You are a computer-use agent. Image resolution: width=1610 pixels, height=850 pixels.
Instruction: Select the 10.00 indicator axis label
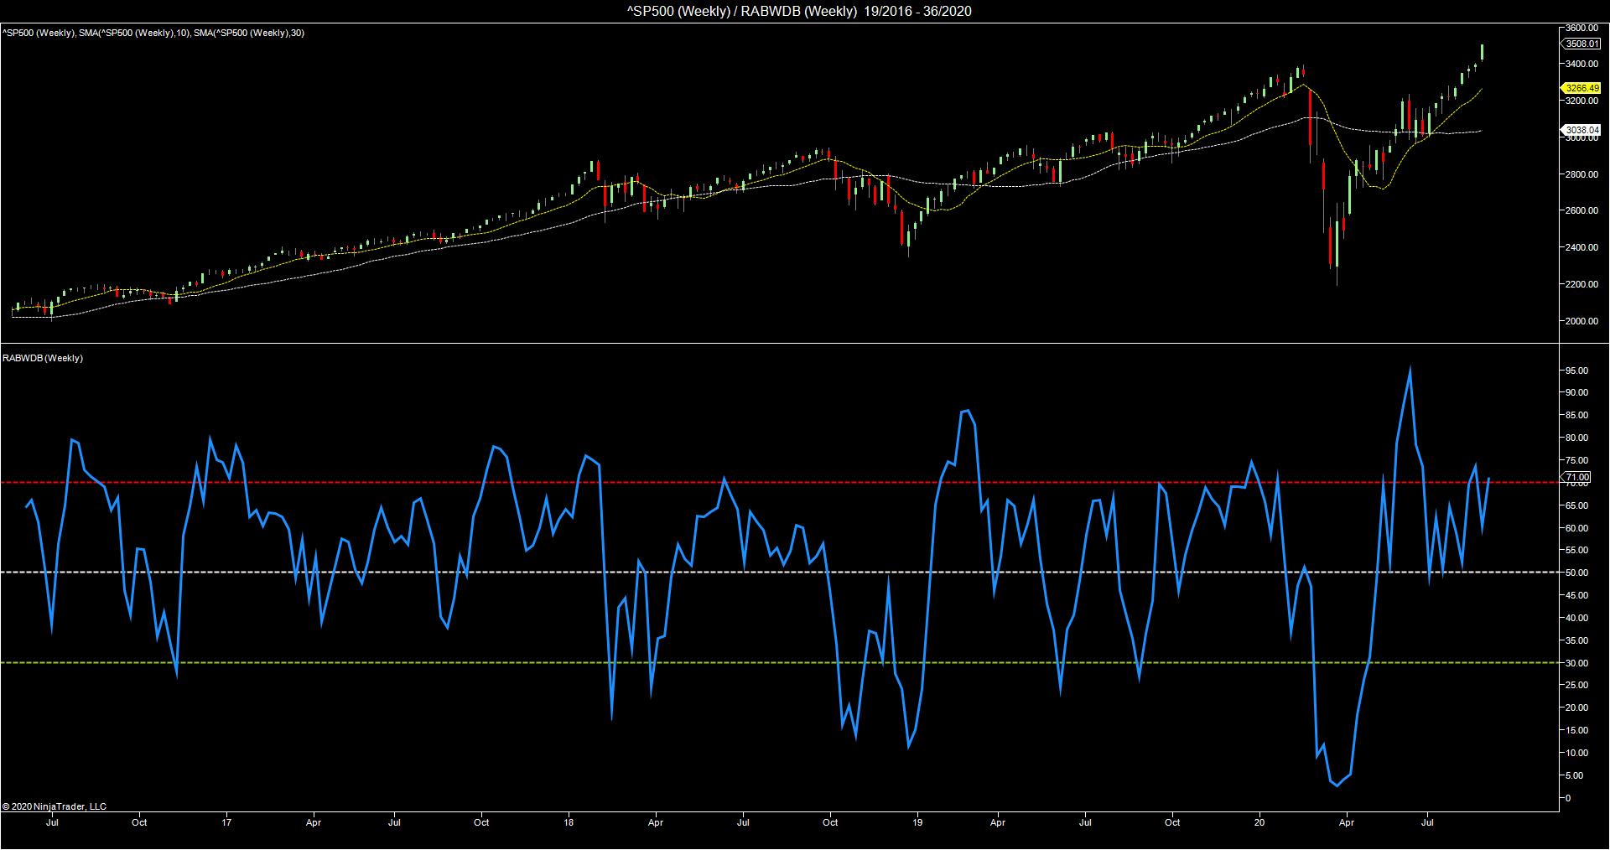tap(1576, 753)
